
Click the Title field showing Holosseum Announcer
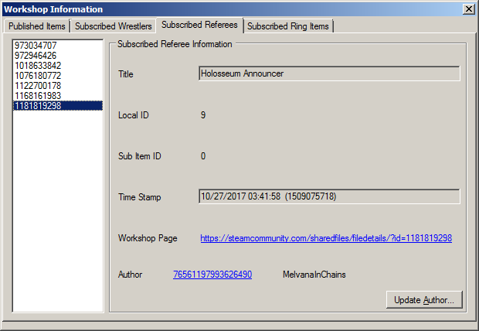pos(329,73)
